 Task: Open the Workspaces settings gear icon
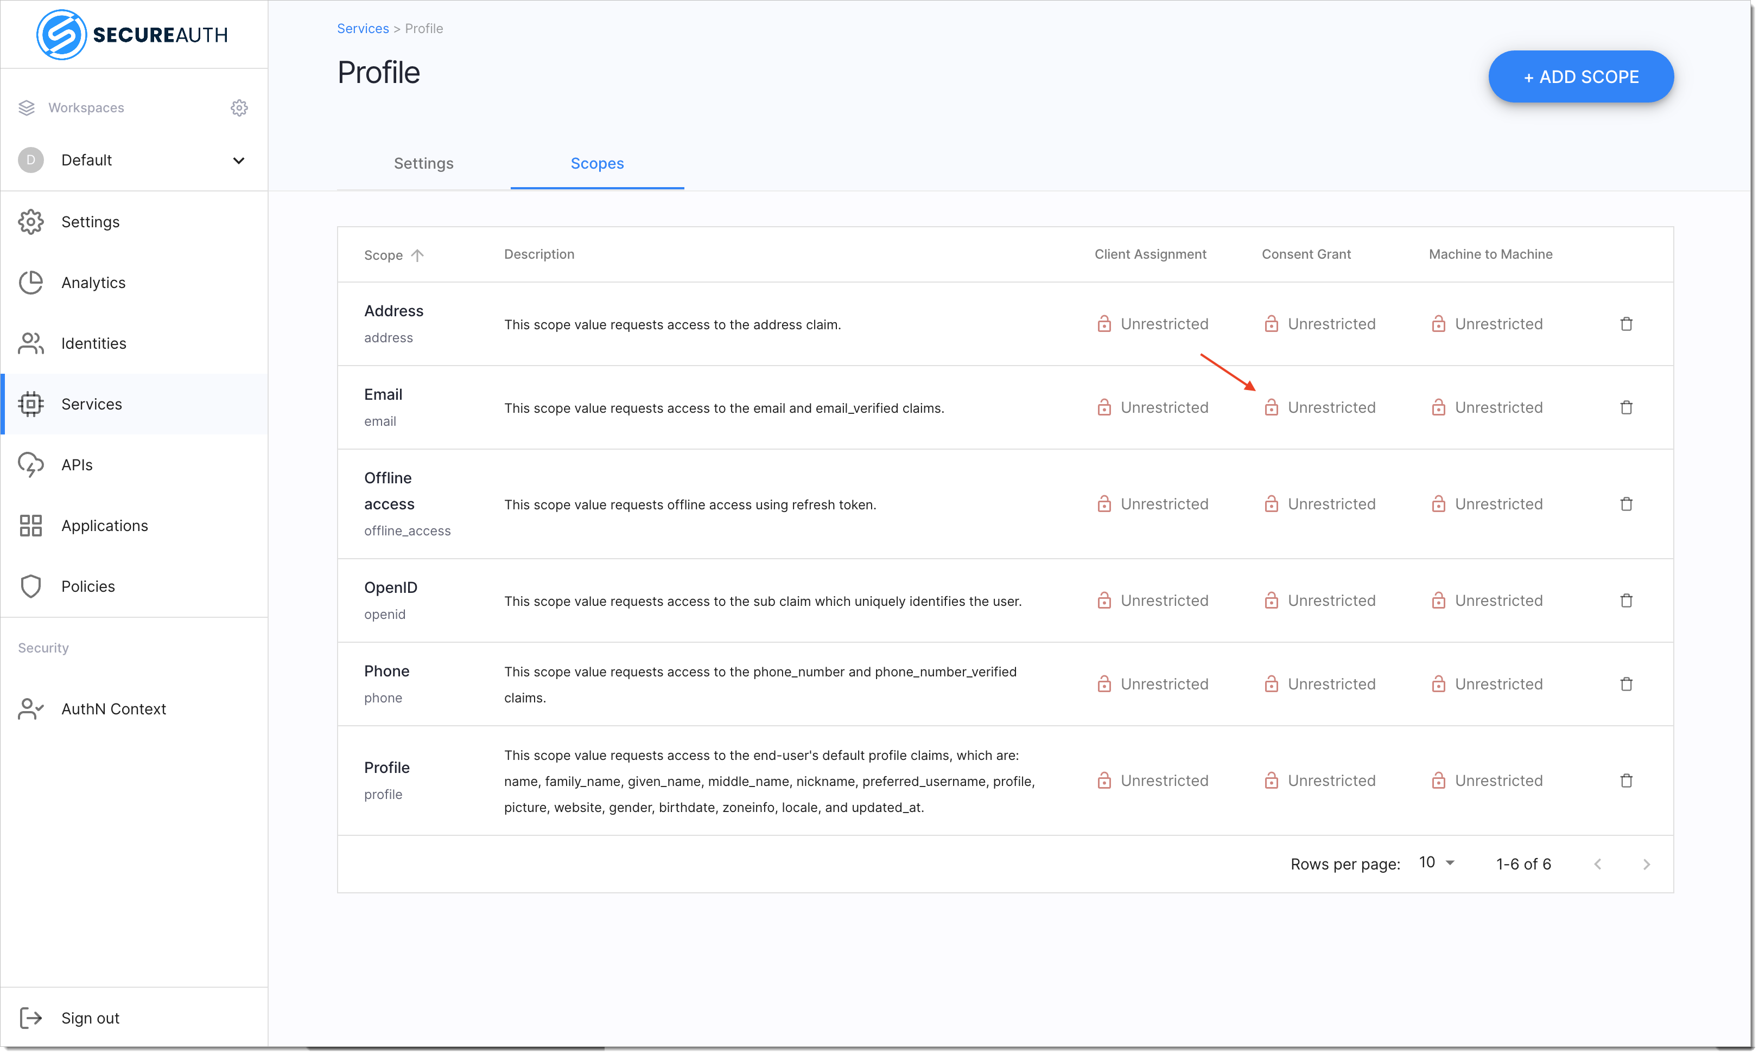[239, 107]
